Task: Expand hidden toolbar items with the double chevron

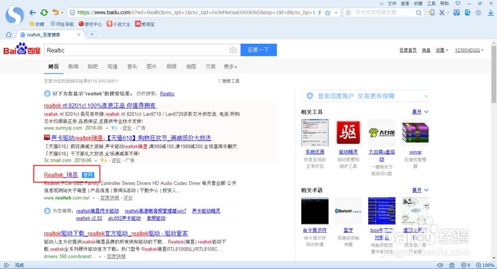Action: point(382,3)
